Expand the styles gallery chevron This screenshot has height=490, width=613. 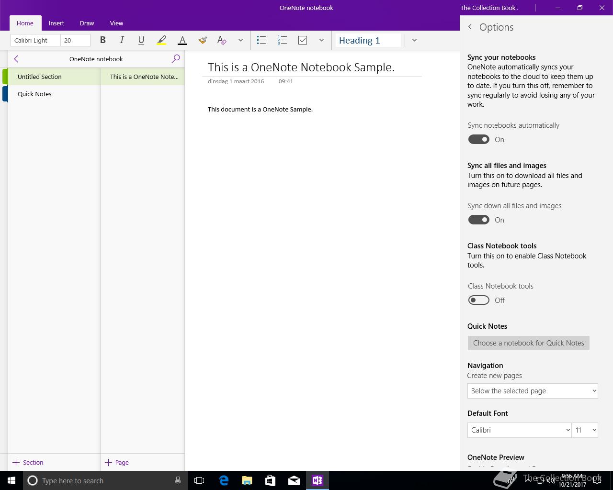(x=414, y=40)
